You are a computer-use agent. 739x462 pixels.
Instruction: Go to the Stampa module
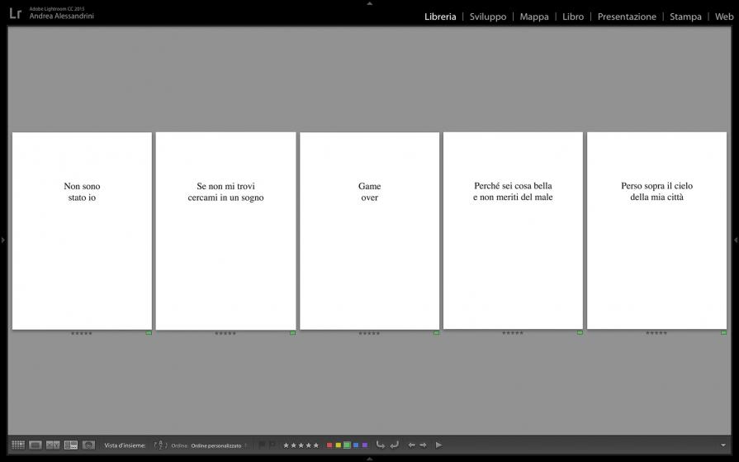point(685,17)
